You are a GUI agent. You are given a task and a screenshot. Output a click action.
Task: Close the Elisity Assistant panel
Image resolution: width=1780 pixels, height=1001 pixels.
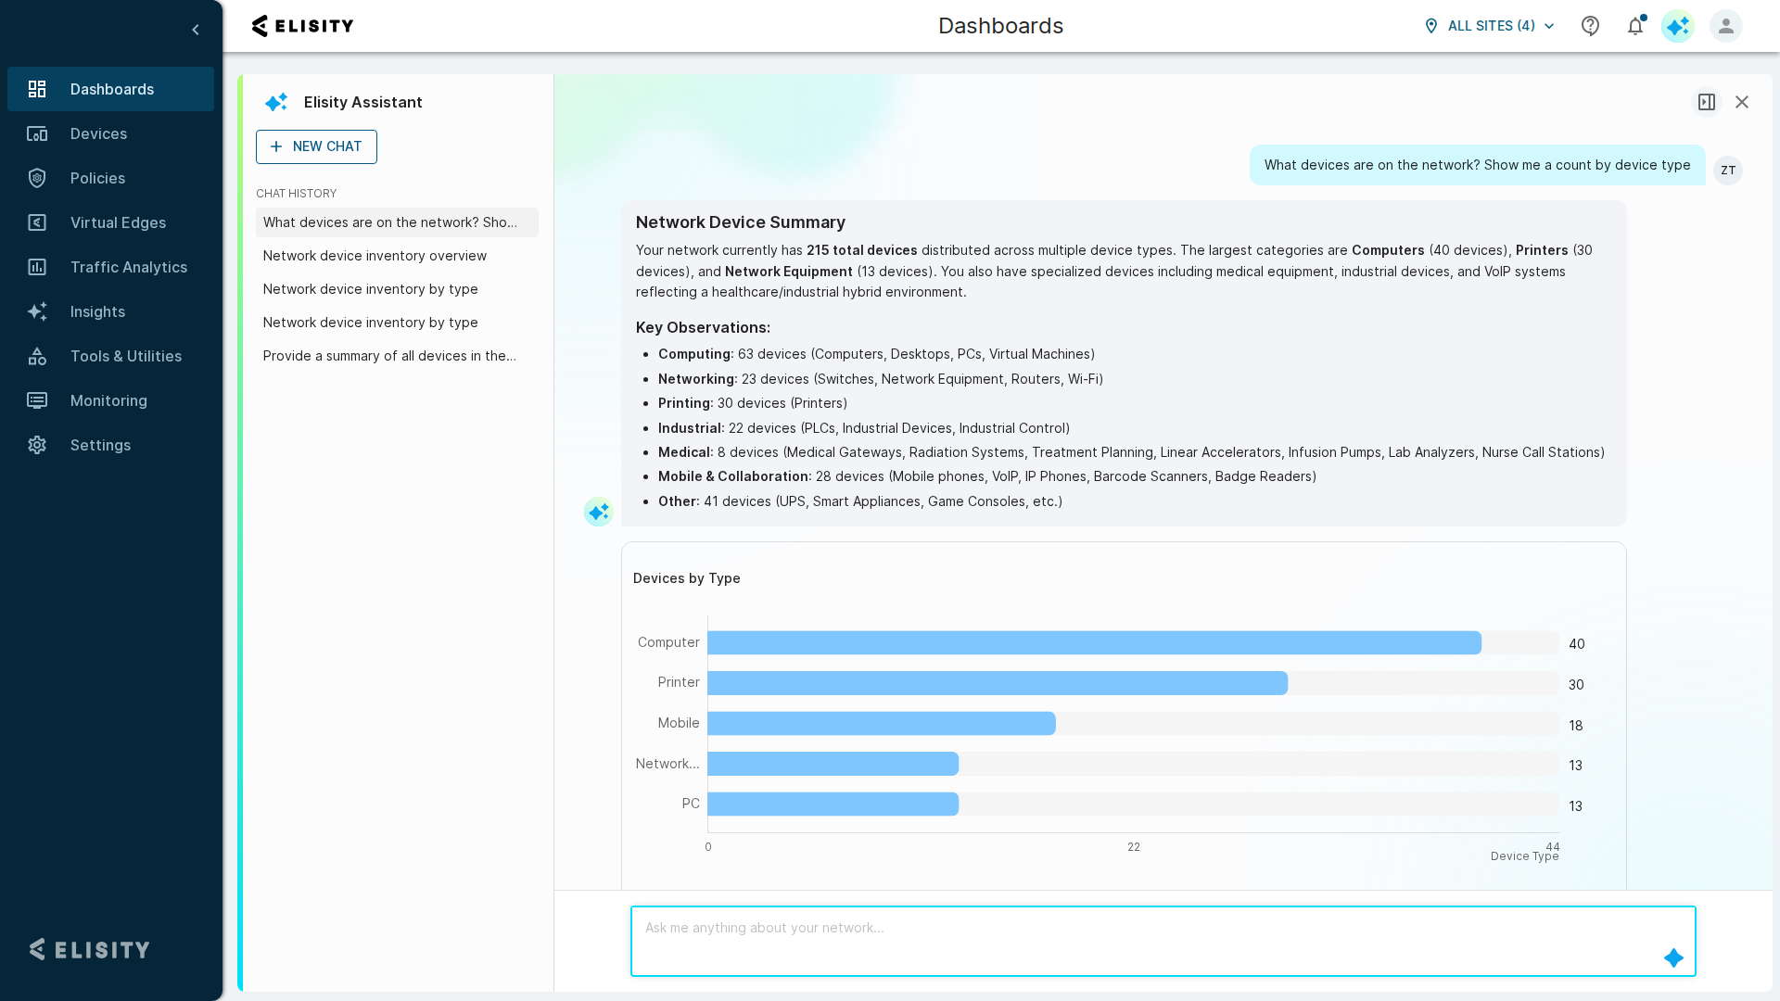(1742, 102)
